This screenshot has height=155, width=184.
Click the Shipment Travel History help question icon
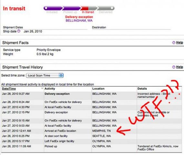[x=174, y=67]
